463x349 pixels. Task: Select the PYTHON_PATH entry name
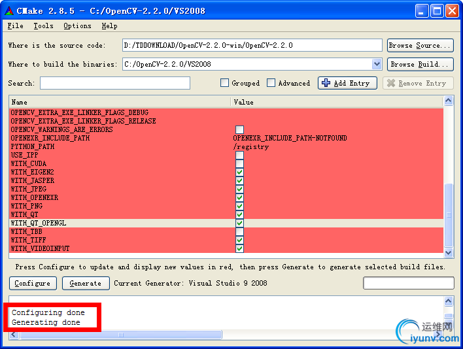[33, 146]
